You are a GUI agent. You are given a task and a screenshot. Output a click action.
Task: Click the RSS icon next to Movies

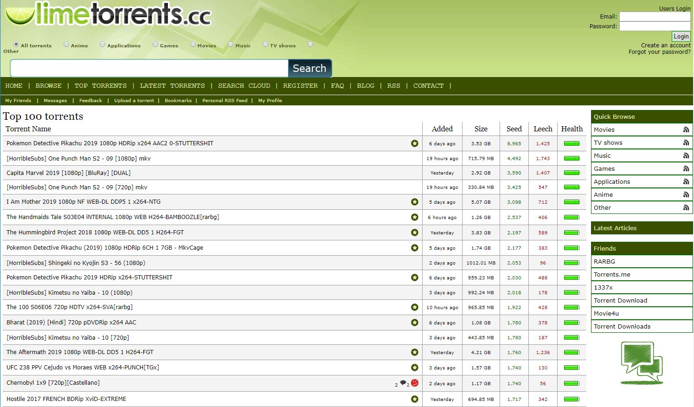tap(686, 129)
